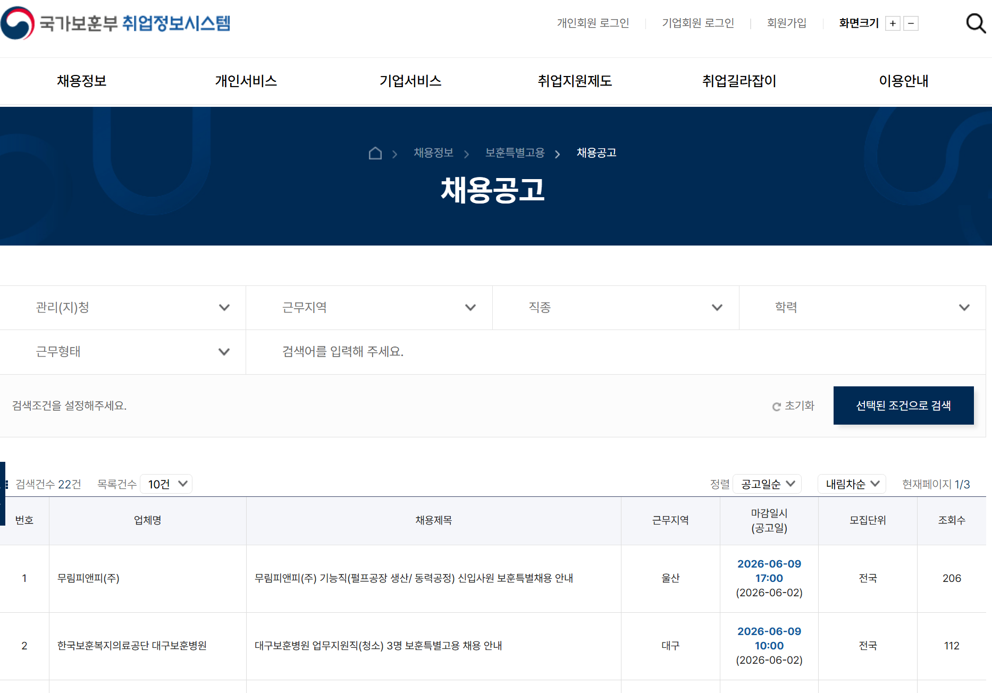Open 무림피앤피(주) 기능직 job posting title
992x693 pixels.
[414, 578]
